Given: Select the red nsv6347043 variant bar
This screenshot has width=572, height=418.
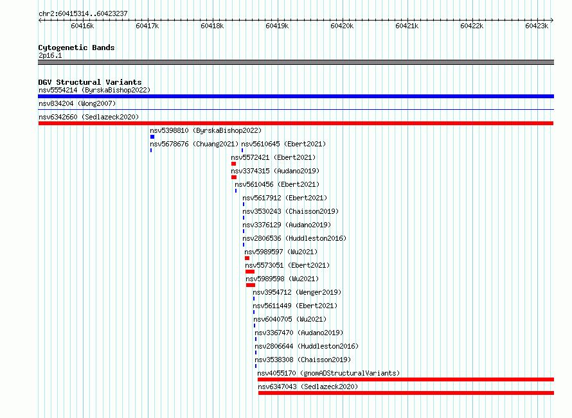Looking at the screenshot, I should 406,393.
